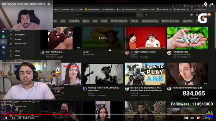Open Library in sidebar
This screenshot has height=121, width=216.
[x=17, y=51]
